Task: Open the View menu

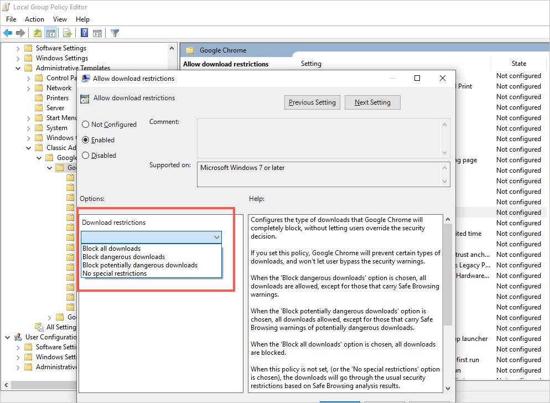Action: (60, 19)
